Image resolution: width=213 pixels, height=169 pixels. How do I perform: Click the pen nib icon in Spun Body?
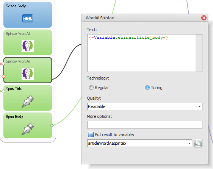pos(28,129)
